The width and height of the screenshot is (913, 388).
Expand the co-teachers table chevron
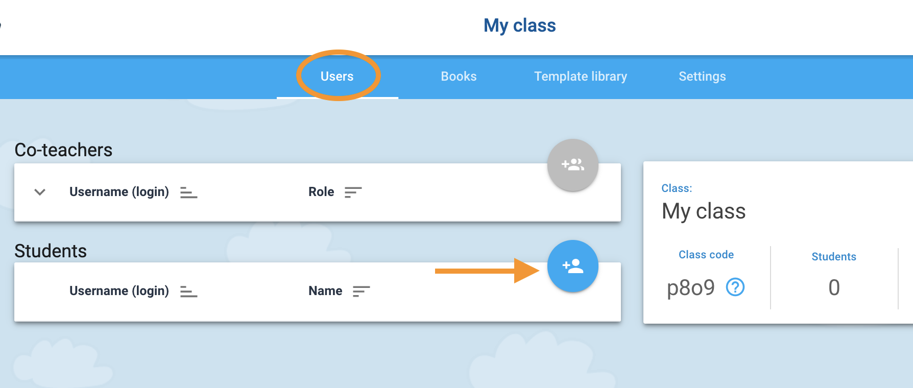point(40,192)
